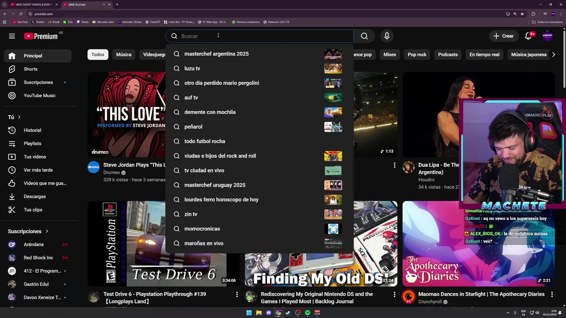The image size is (566, 318).
Task: Click the Windows Start button
Action: pos(249,313)
